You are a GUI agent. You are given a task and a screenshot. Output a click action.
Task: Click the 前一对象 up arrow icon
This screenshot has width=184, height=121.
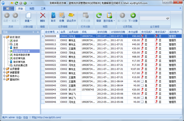[122, 15]
